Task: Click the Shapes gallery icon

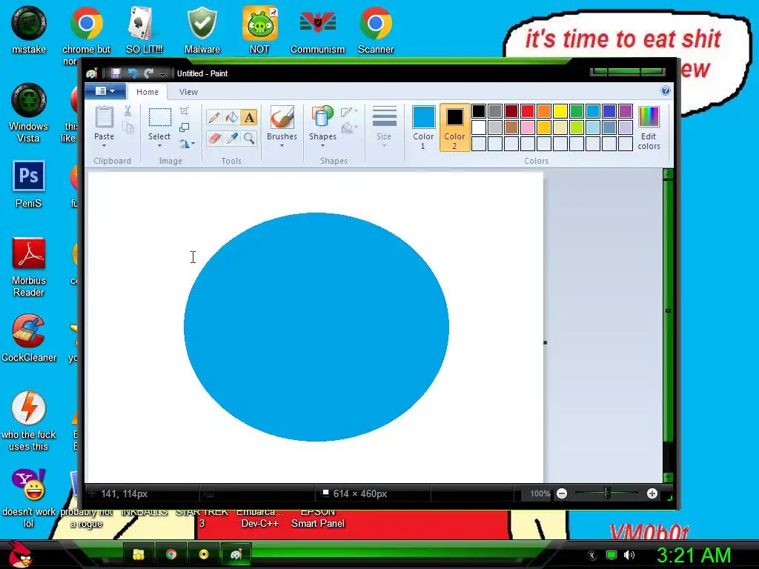Action: tap(322, 118)
